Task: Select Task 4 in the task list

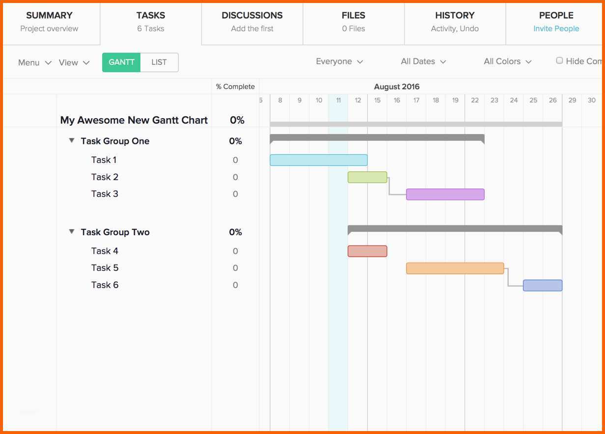Action: pos(105,251)
